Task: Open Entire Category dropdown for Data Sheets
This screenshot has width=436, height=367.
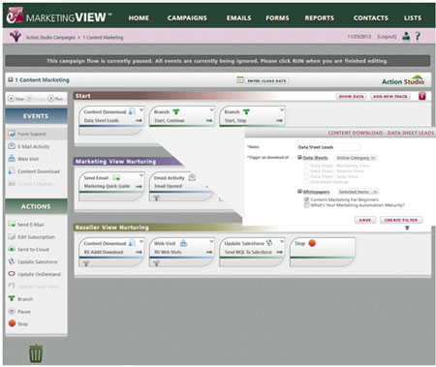Action: click(x=356, y=158)
